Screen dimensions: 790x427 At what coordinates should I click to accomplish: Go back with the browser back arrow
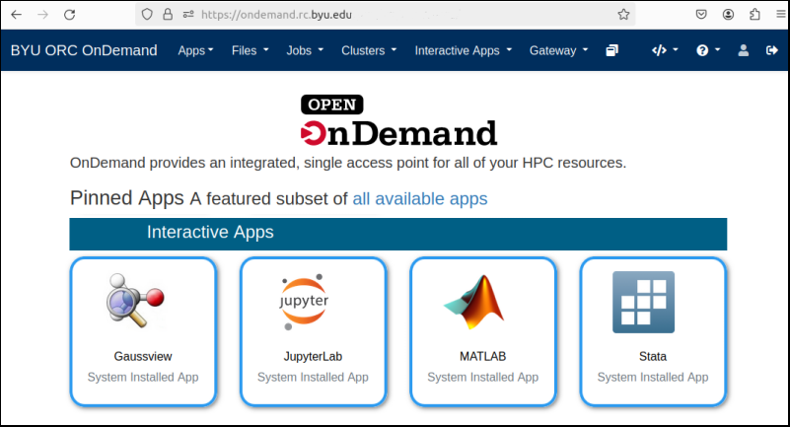(16, 15)
